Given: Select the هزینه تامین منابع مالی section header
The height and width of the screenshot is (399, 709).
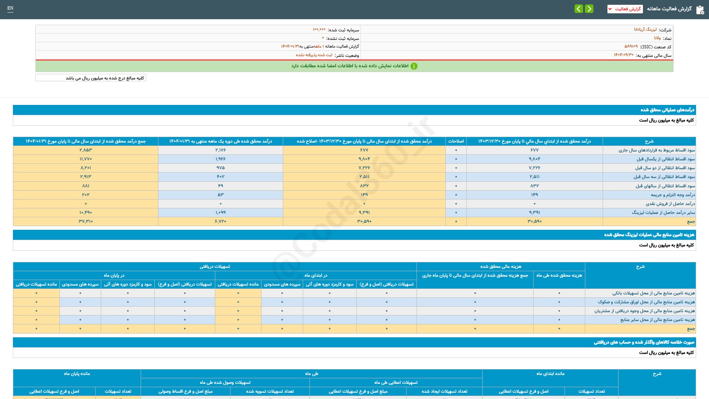Looking at the screenshot, I should [x=649, y=235].
